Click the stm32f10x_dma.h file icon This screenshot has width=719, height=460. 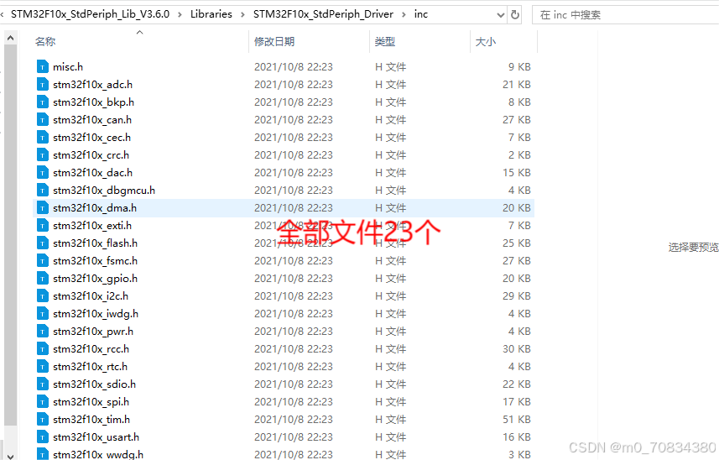[x=42, y=208]
